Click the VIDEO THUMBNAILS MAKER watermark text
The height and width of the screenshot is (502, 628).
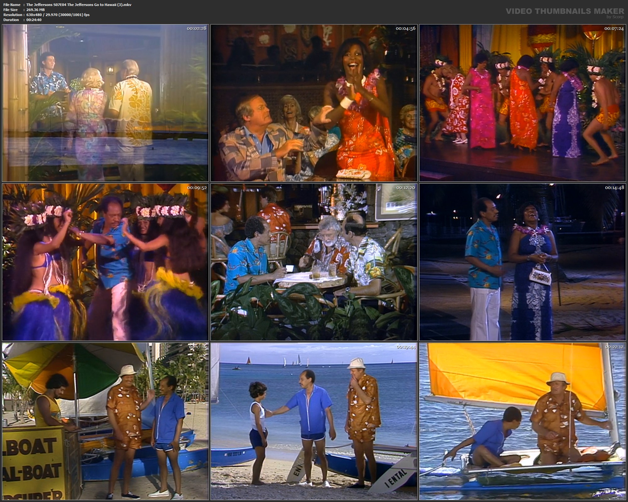(565, 11)
